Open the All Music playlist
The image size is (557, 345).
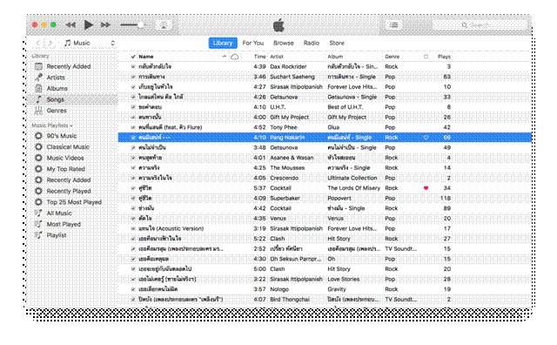coord(59,213)
